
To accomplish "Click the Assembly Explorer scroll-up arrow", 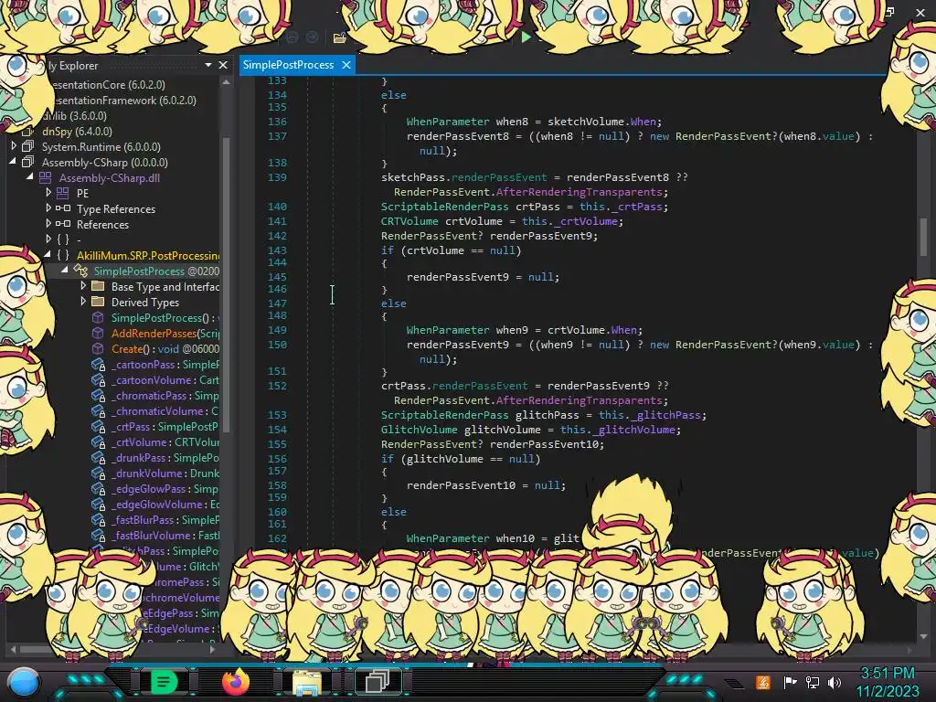I will point(227,82).
